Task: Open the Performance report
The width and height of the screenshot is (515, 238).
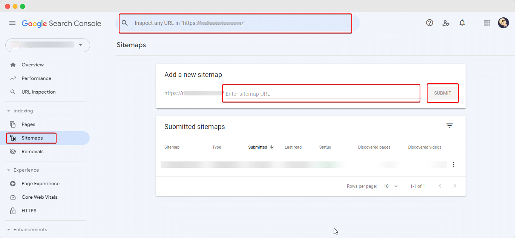Action: tap(36, 78)
